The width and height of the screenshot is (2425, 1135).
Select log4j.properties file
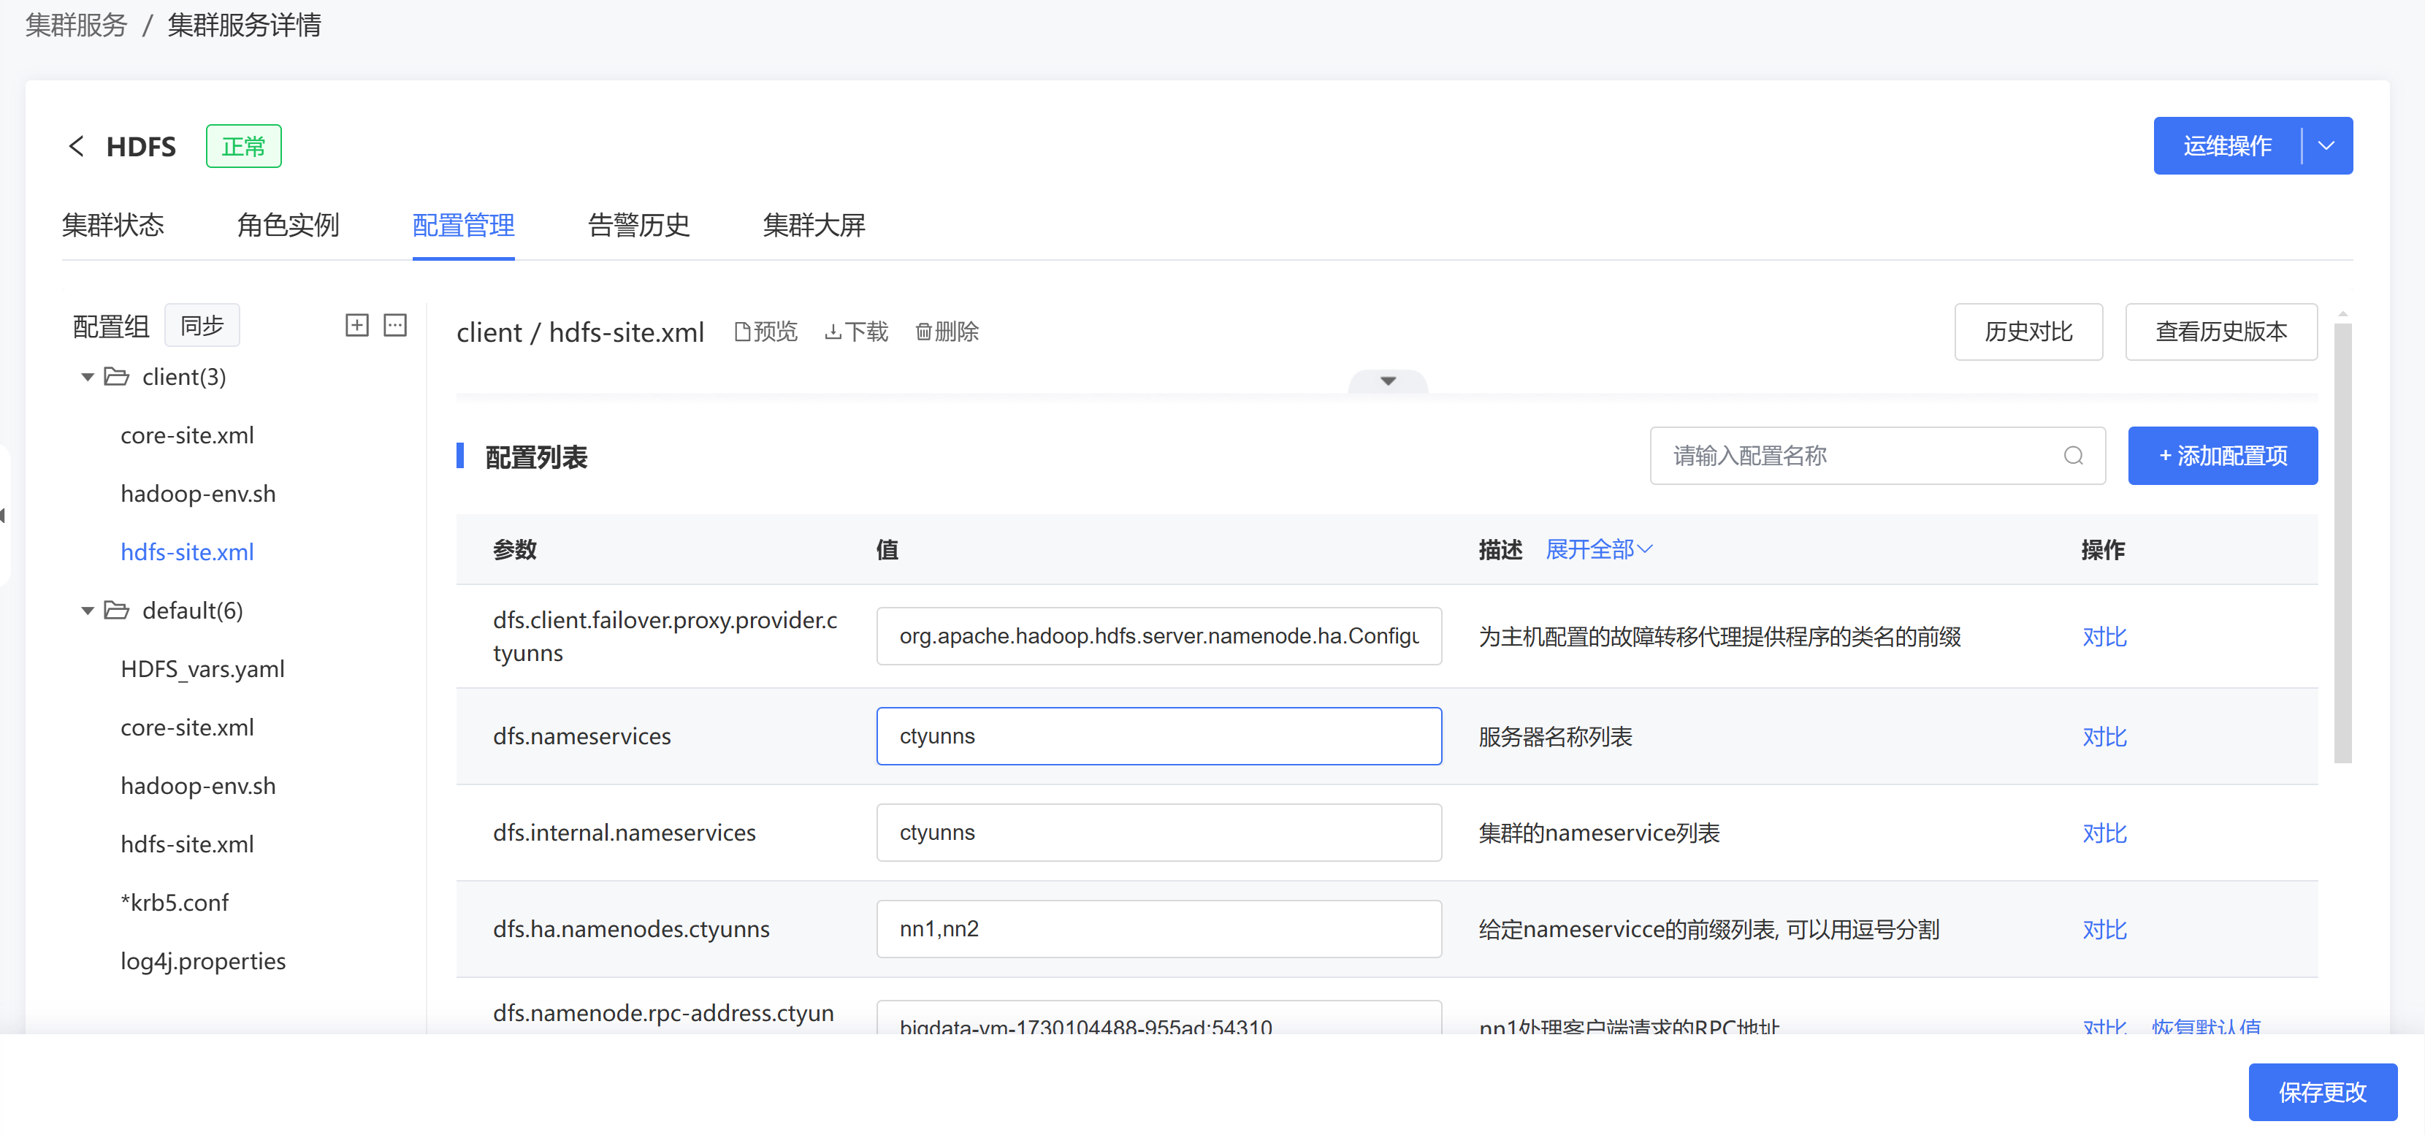tap(202, 961)
